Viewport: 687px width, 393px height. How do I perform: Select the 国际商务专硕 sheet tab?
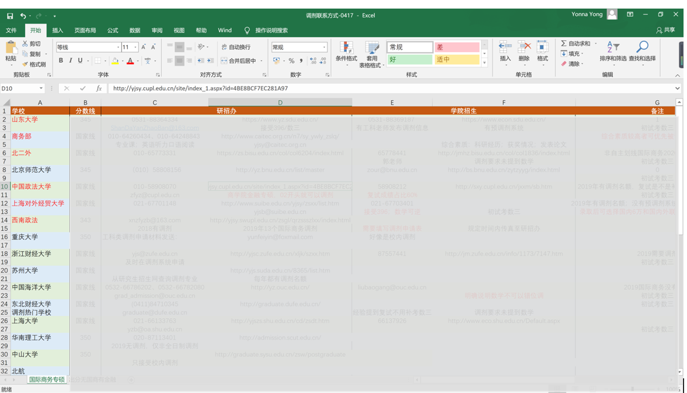tap(46, 380)
